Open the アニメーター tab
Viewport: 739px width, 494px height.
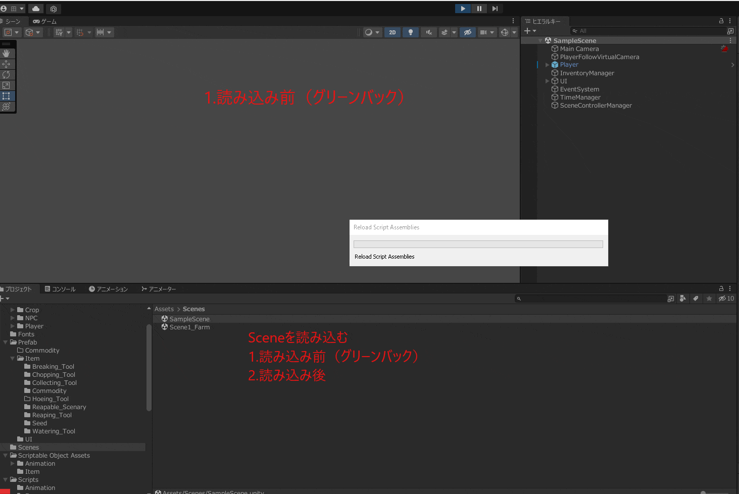click(159, 289)
